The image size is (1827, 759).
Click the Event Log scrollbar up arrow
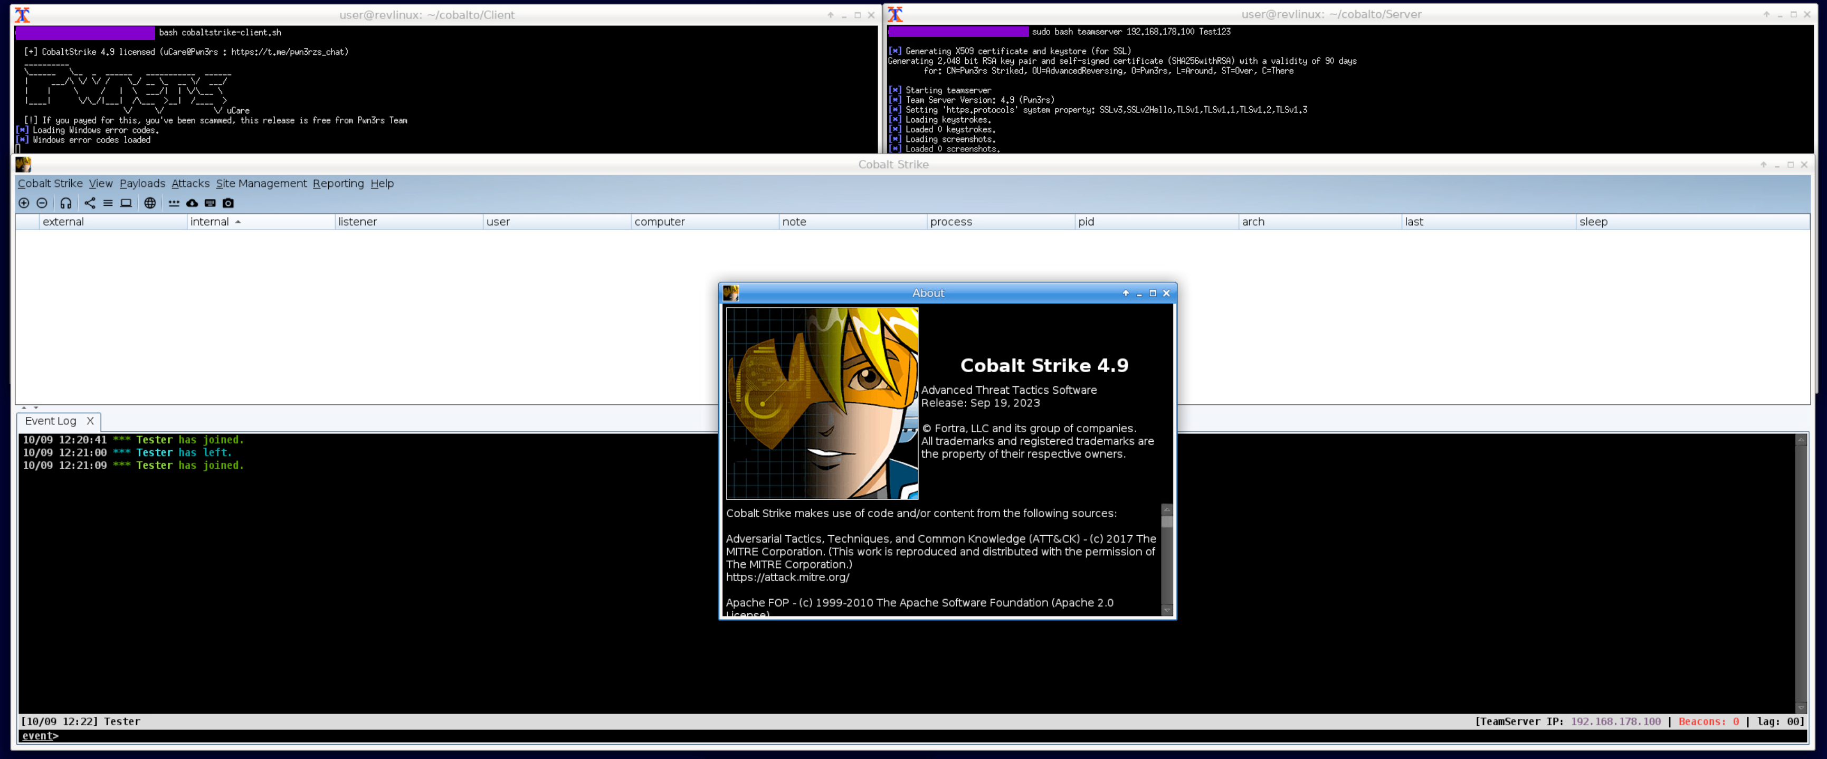(x=1800, y=440)
